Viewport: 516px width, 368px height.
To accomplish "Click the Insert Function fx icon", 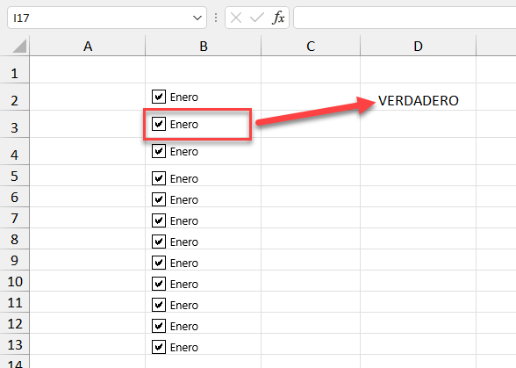I will [x=278, y=18].
